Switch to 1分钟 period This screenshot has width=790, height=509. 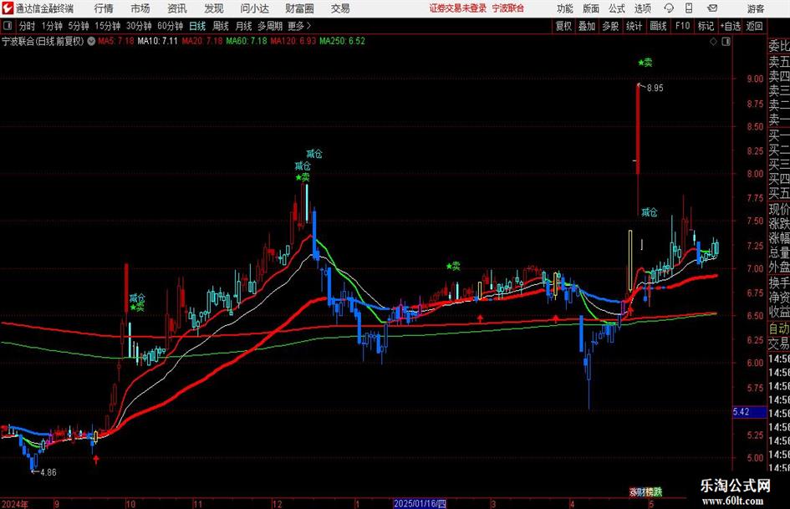point(52,26)
